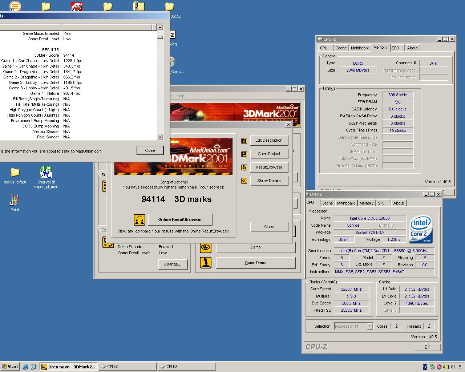Click the Bus Speed 580.7 MHz value
Viewport: 465px width, 372px height.
[x=351, y=304]
